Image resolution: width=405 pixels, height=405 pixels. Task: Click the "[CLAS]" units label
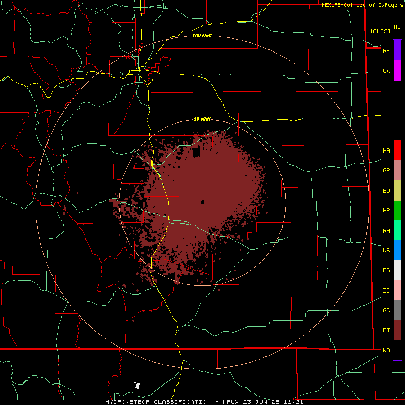[380, 31]
